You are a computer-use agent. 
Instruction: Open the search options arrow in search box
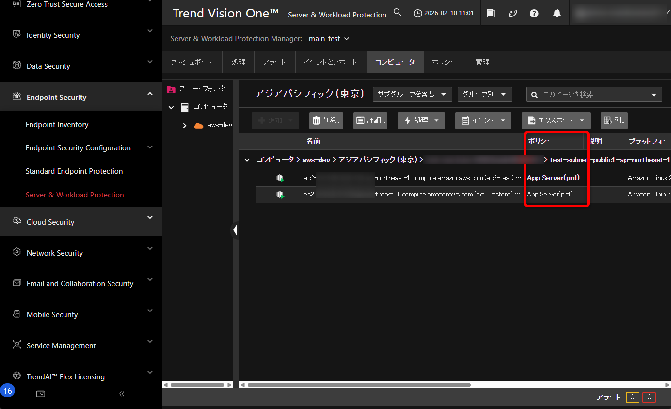point(654,95)
